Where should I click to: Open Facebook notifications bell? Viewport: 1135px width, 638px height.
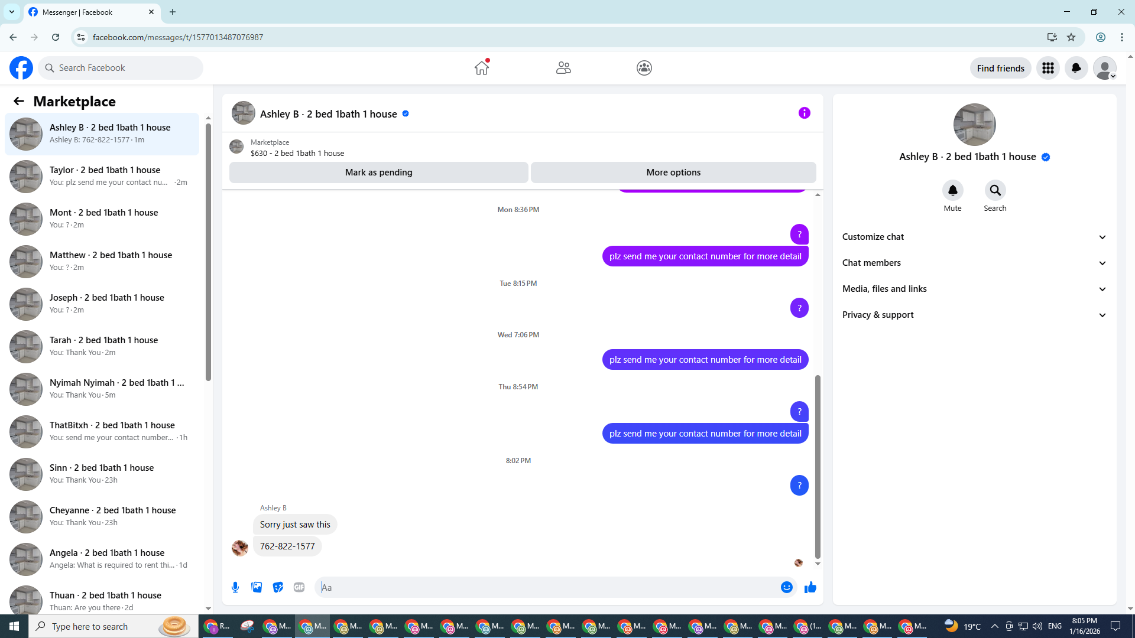click(x=1076, y=68)
